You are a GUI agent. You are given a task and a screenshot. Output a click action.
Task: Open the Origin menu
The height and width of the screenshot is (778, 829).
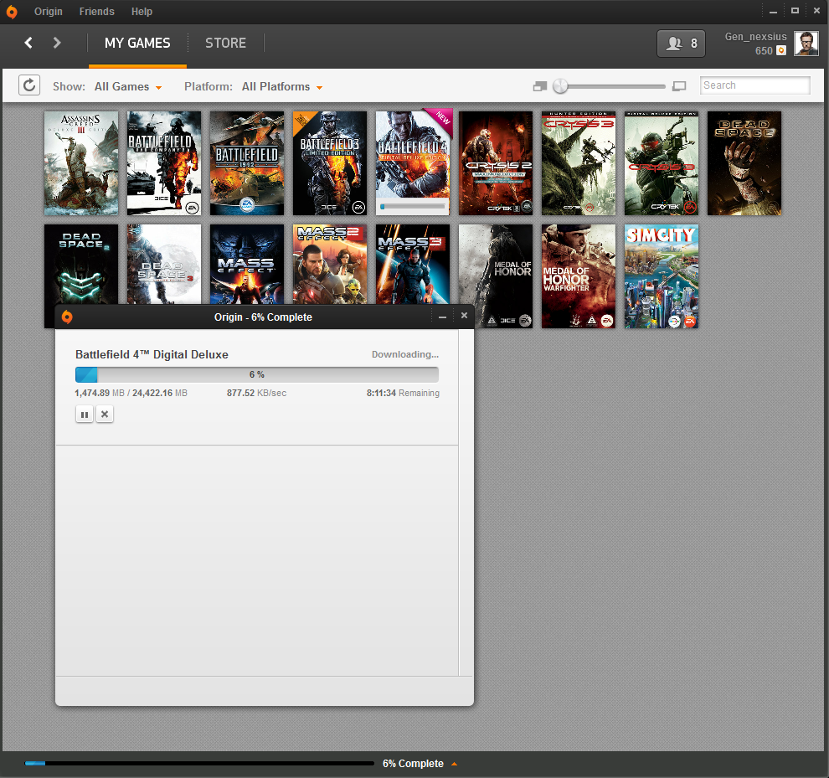point(48,12)
